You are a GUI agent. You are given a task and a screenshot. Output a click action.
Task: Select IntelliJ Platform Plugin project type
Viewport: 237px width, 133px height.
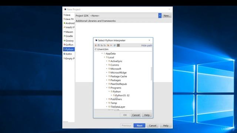[69, 27]
